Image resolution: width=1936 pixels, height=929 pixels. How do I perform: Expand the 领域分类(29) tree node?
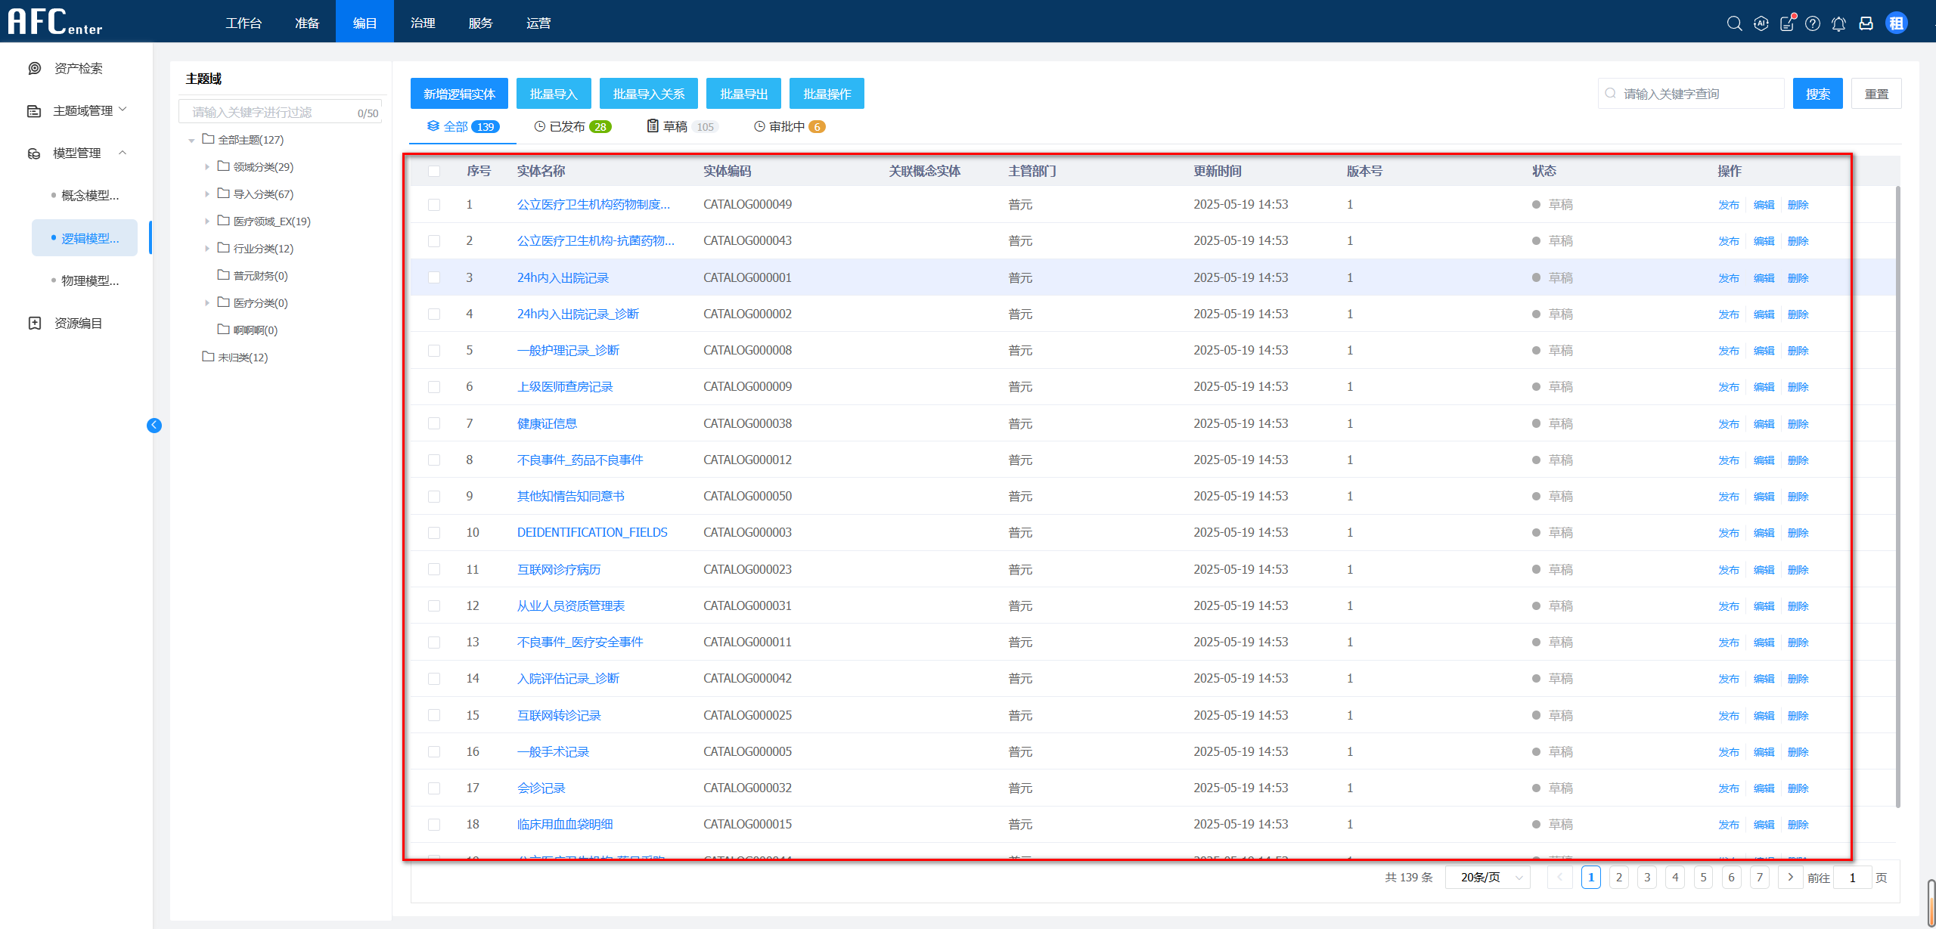pos(207,167)
